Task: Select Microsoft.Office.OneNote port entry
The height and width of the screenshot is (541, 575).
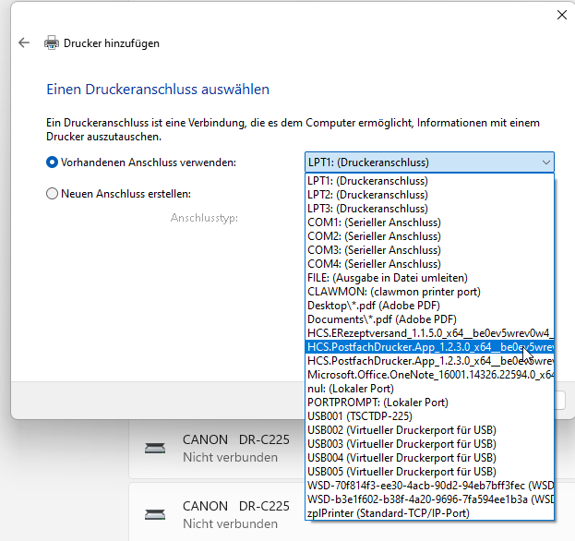Action: 429,375
